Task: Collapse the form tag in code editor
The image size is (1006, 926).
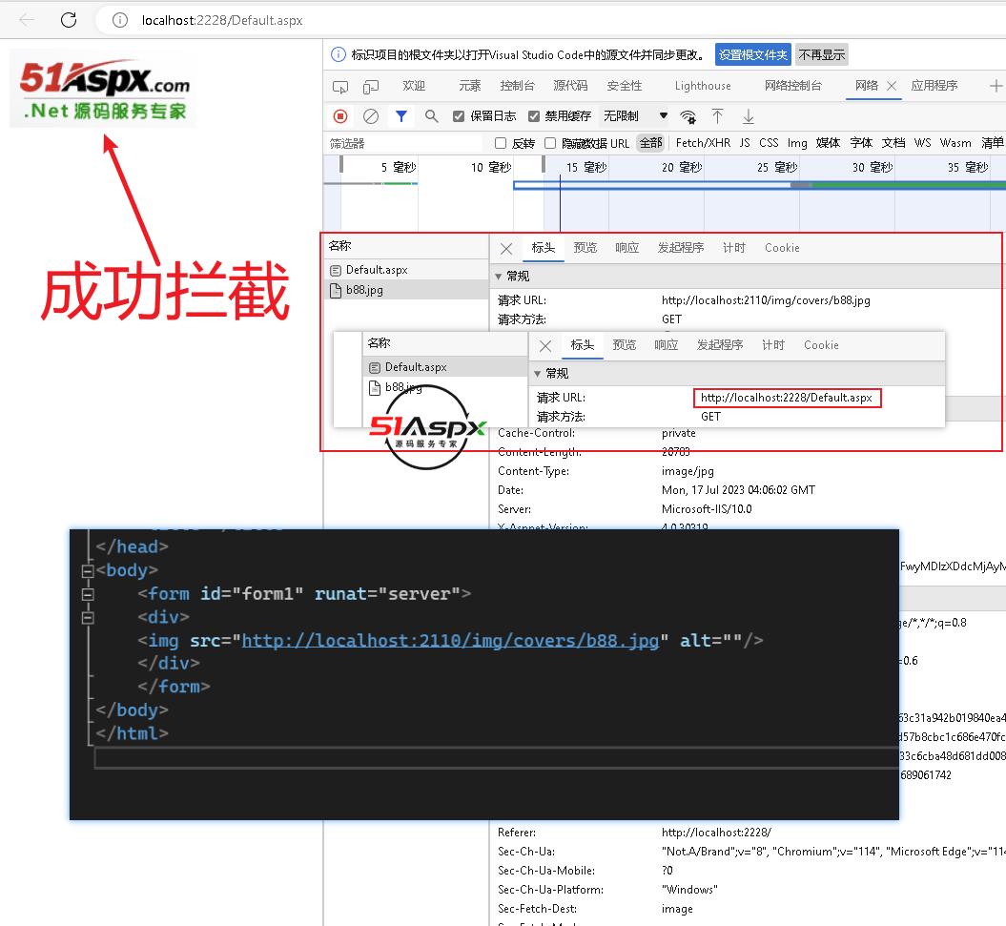Action: (x=88, y=594)
